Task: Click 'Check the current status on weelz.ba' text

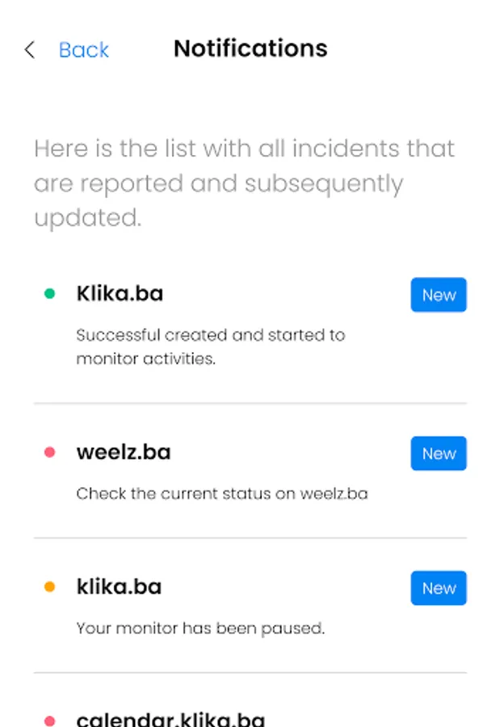Action: click(221, 493)
